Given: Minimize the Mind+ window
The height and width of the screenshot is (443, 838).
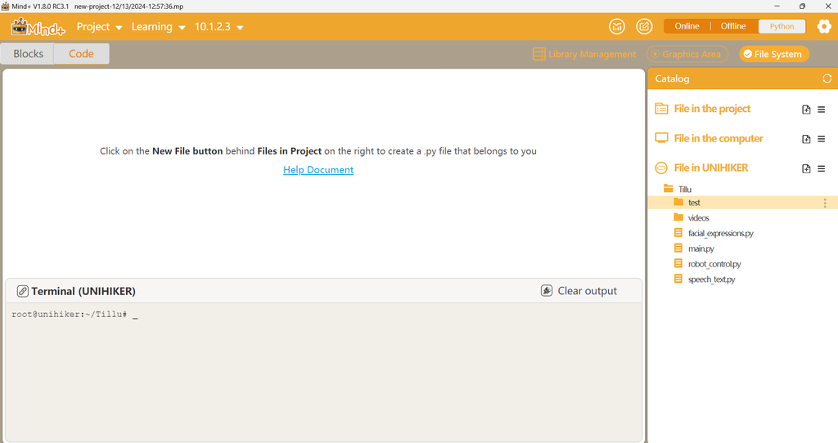Looking at the screenshot, I should click(x=777, y=6).
